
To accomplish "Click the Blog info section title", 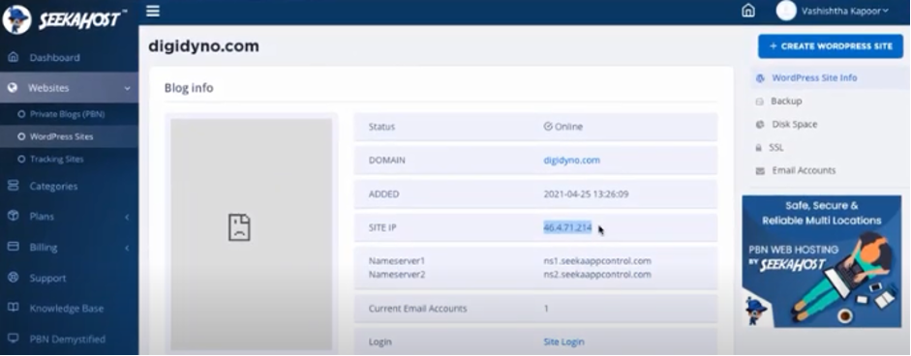I will (189, 88).
